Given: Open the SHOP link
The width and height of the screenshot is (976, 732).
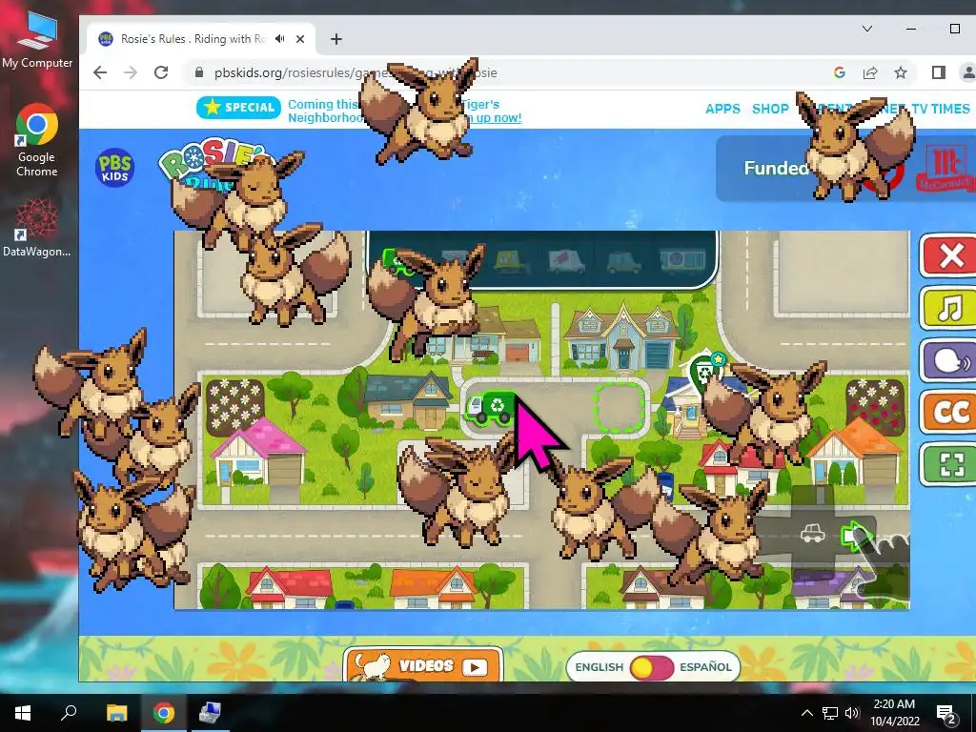Looking at the screenshot, I should click(770, 109).
